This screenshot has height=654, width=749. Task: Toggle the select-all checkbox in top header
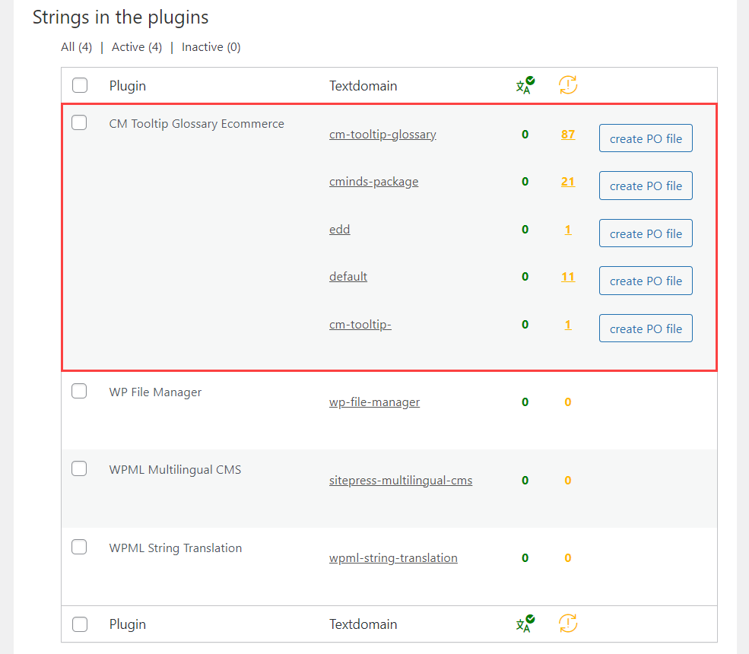80,85
